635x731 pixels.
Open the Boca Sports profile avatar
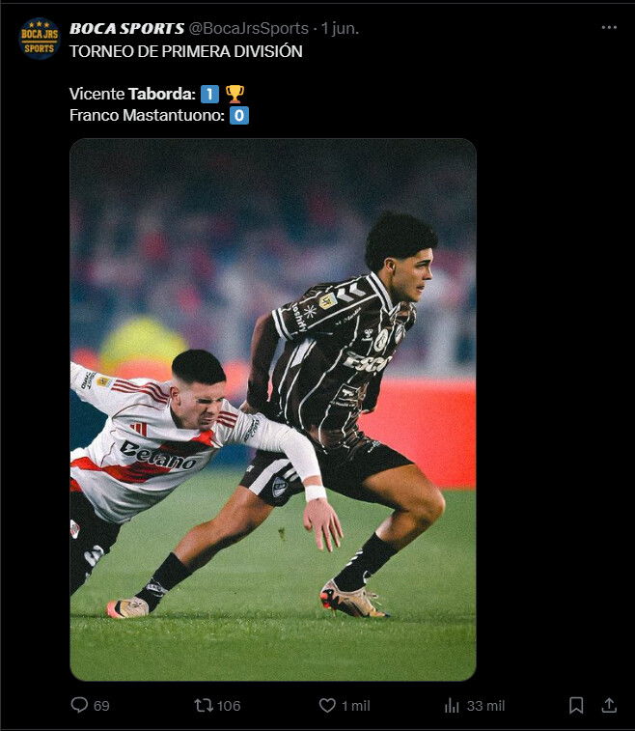(x=40, y=39)
